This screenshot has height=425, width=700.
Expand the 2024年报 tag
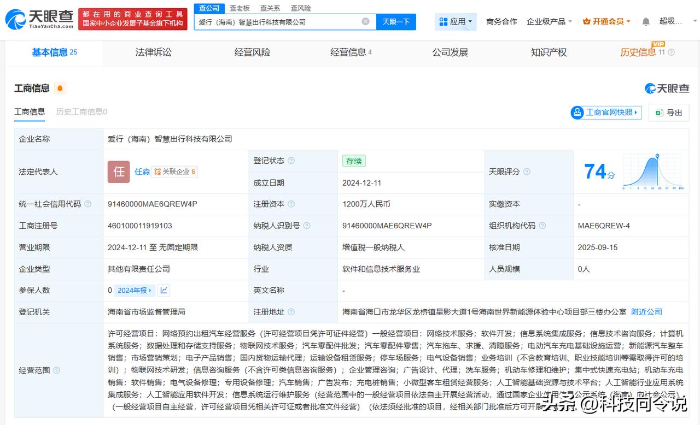tap(150, 291)
